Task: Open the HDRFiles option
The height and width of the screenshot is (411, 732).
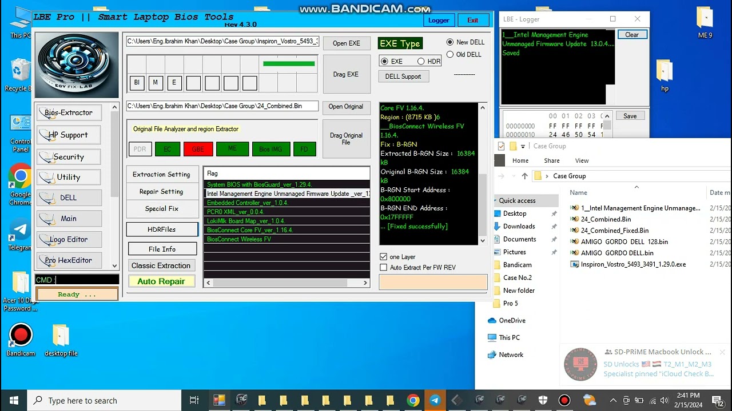Action: (x=162, y=229)
